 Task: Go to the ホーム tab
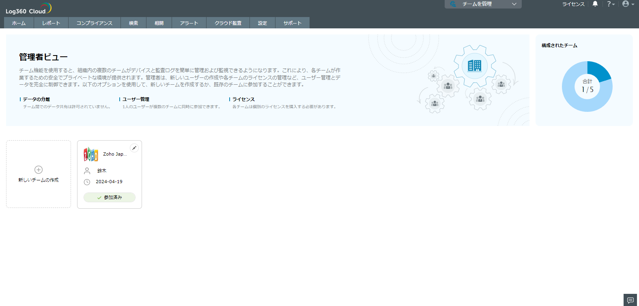[19, 23]
